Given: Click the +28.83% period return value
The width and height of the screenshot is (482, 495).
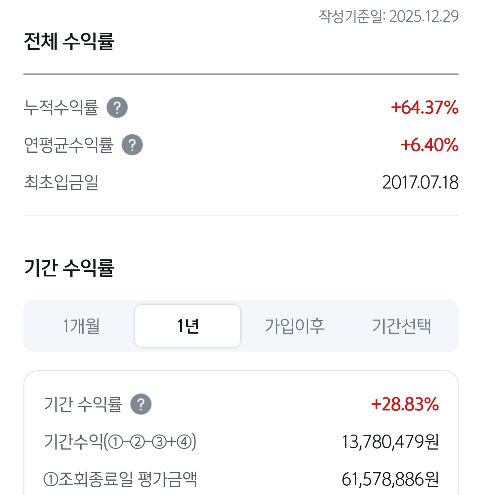Looking at the screenshot, I should tap(405, 404).
